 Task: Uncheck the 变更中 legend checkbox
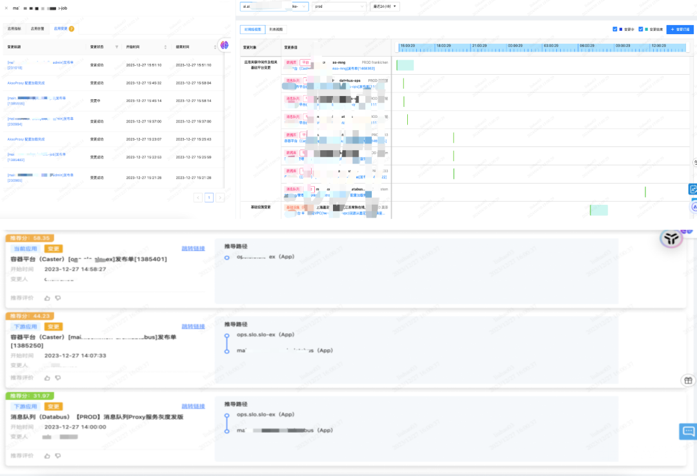pyautogui.click(x=615, y=29)
